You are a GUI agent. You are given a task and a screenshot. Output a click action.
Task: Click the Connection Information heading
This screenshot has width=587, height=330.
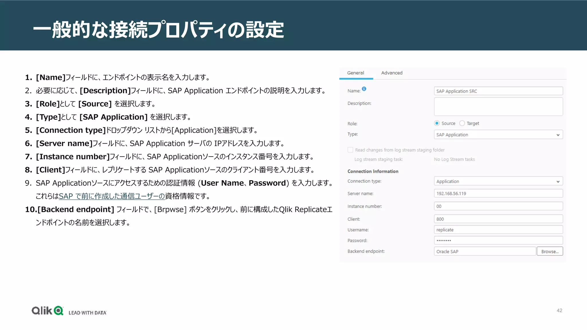[373, 171]
